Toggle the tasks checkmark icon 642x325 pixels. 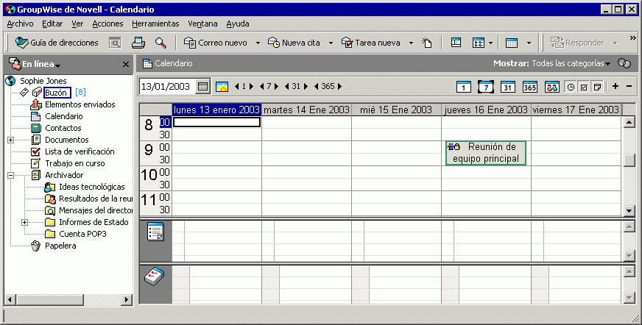(x=584, y=87)
